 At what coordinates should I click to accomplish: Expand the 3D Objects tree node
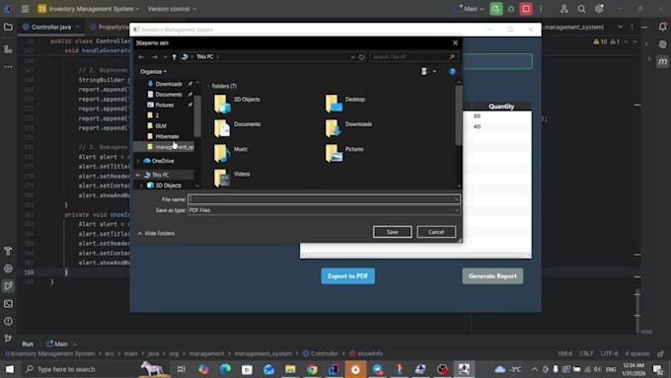point(141,186)
